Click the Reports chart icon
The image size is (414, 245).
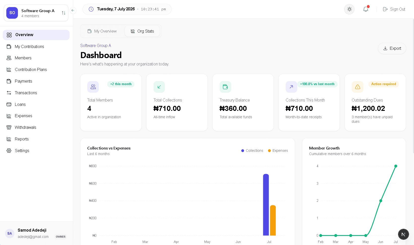(9, 139)
